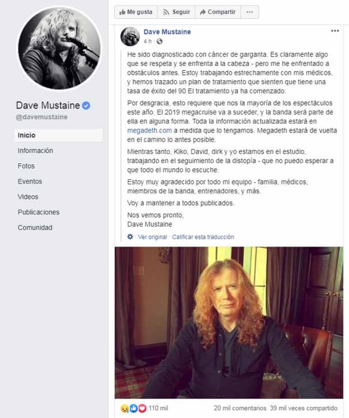Click the red heart reaction icon
The image size is (349, 418).
[x=142, y=408]
